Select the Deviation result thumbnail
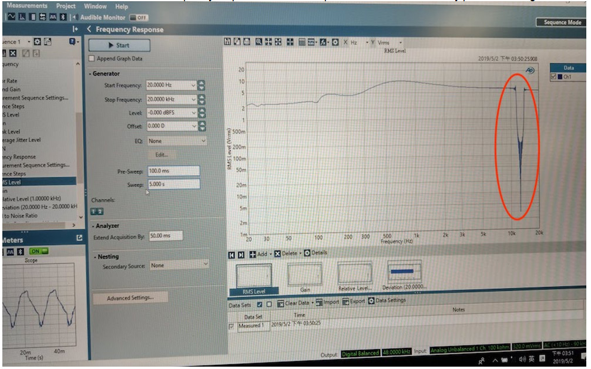The height and width of the screenshot is (369, 591). click(404, 275)
